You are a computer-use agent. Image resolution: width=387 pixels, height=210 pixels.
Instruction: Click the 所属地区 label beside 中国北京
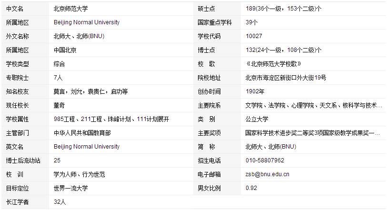click(18, 50)
